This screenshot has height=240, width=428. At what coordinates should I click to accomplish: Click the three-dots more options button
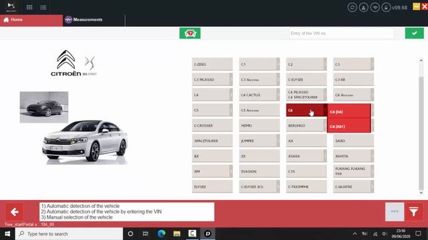tap(395, 212)
